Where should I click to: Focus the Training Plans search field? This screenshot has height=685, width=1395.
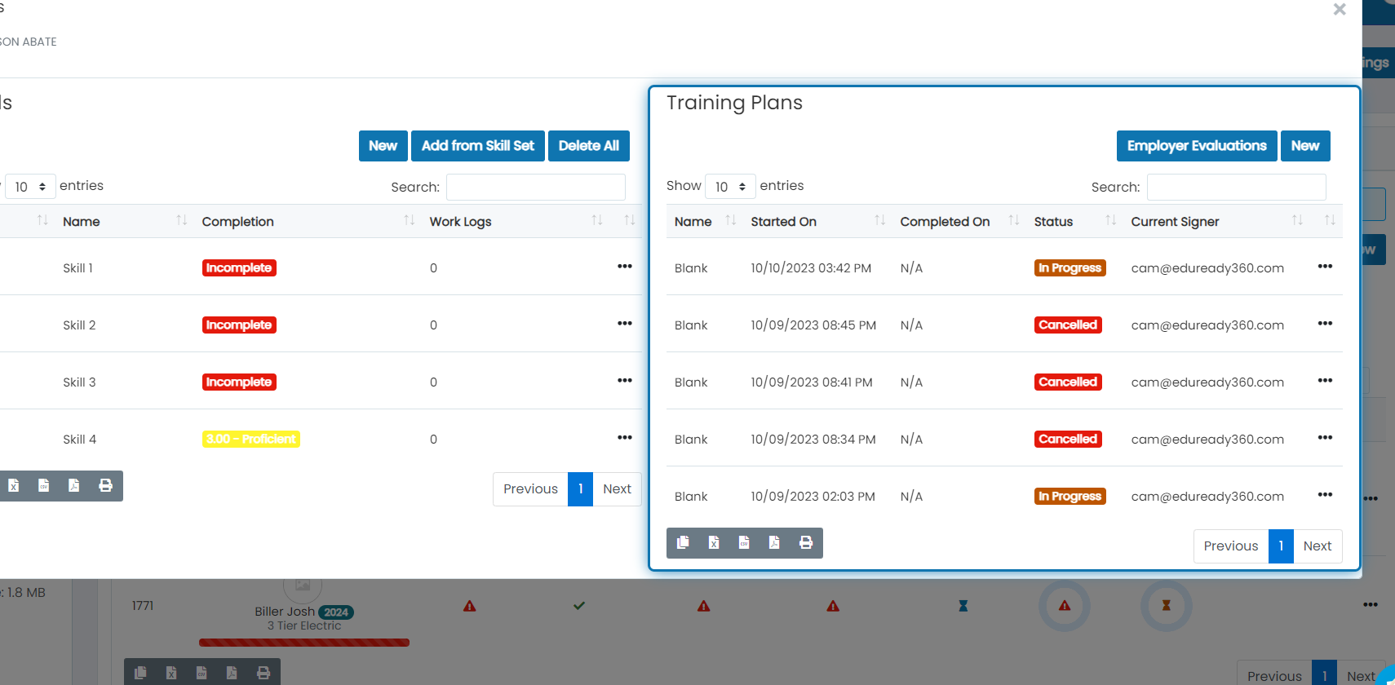pos(1236,187)
